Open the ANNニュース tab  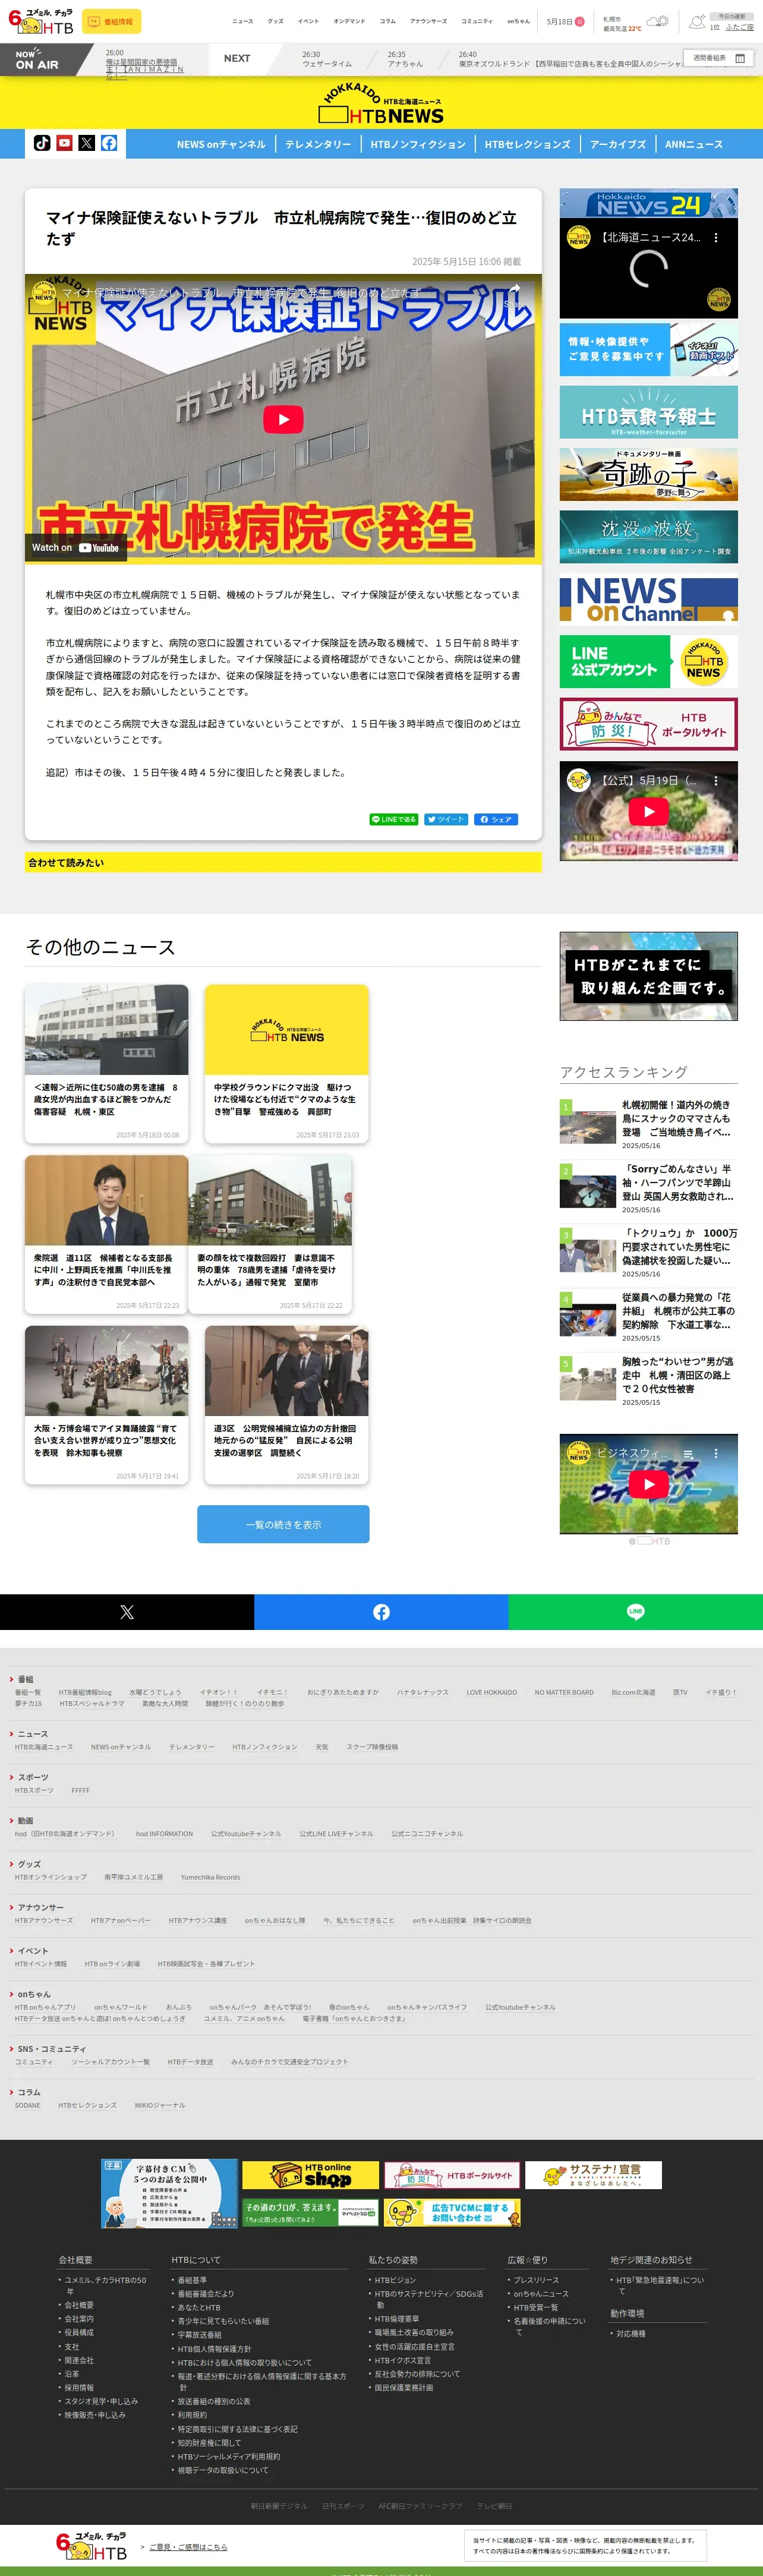pyautogui.click(x=694, y=144)
